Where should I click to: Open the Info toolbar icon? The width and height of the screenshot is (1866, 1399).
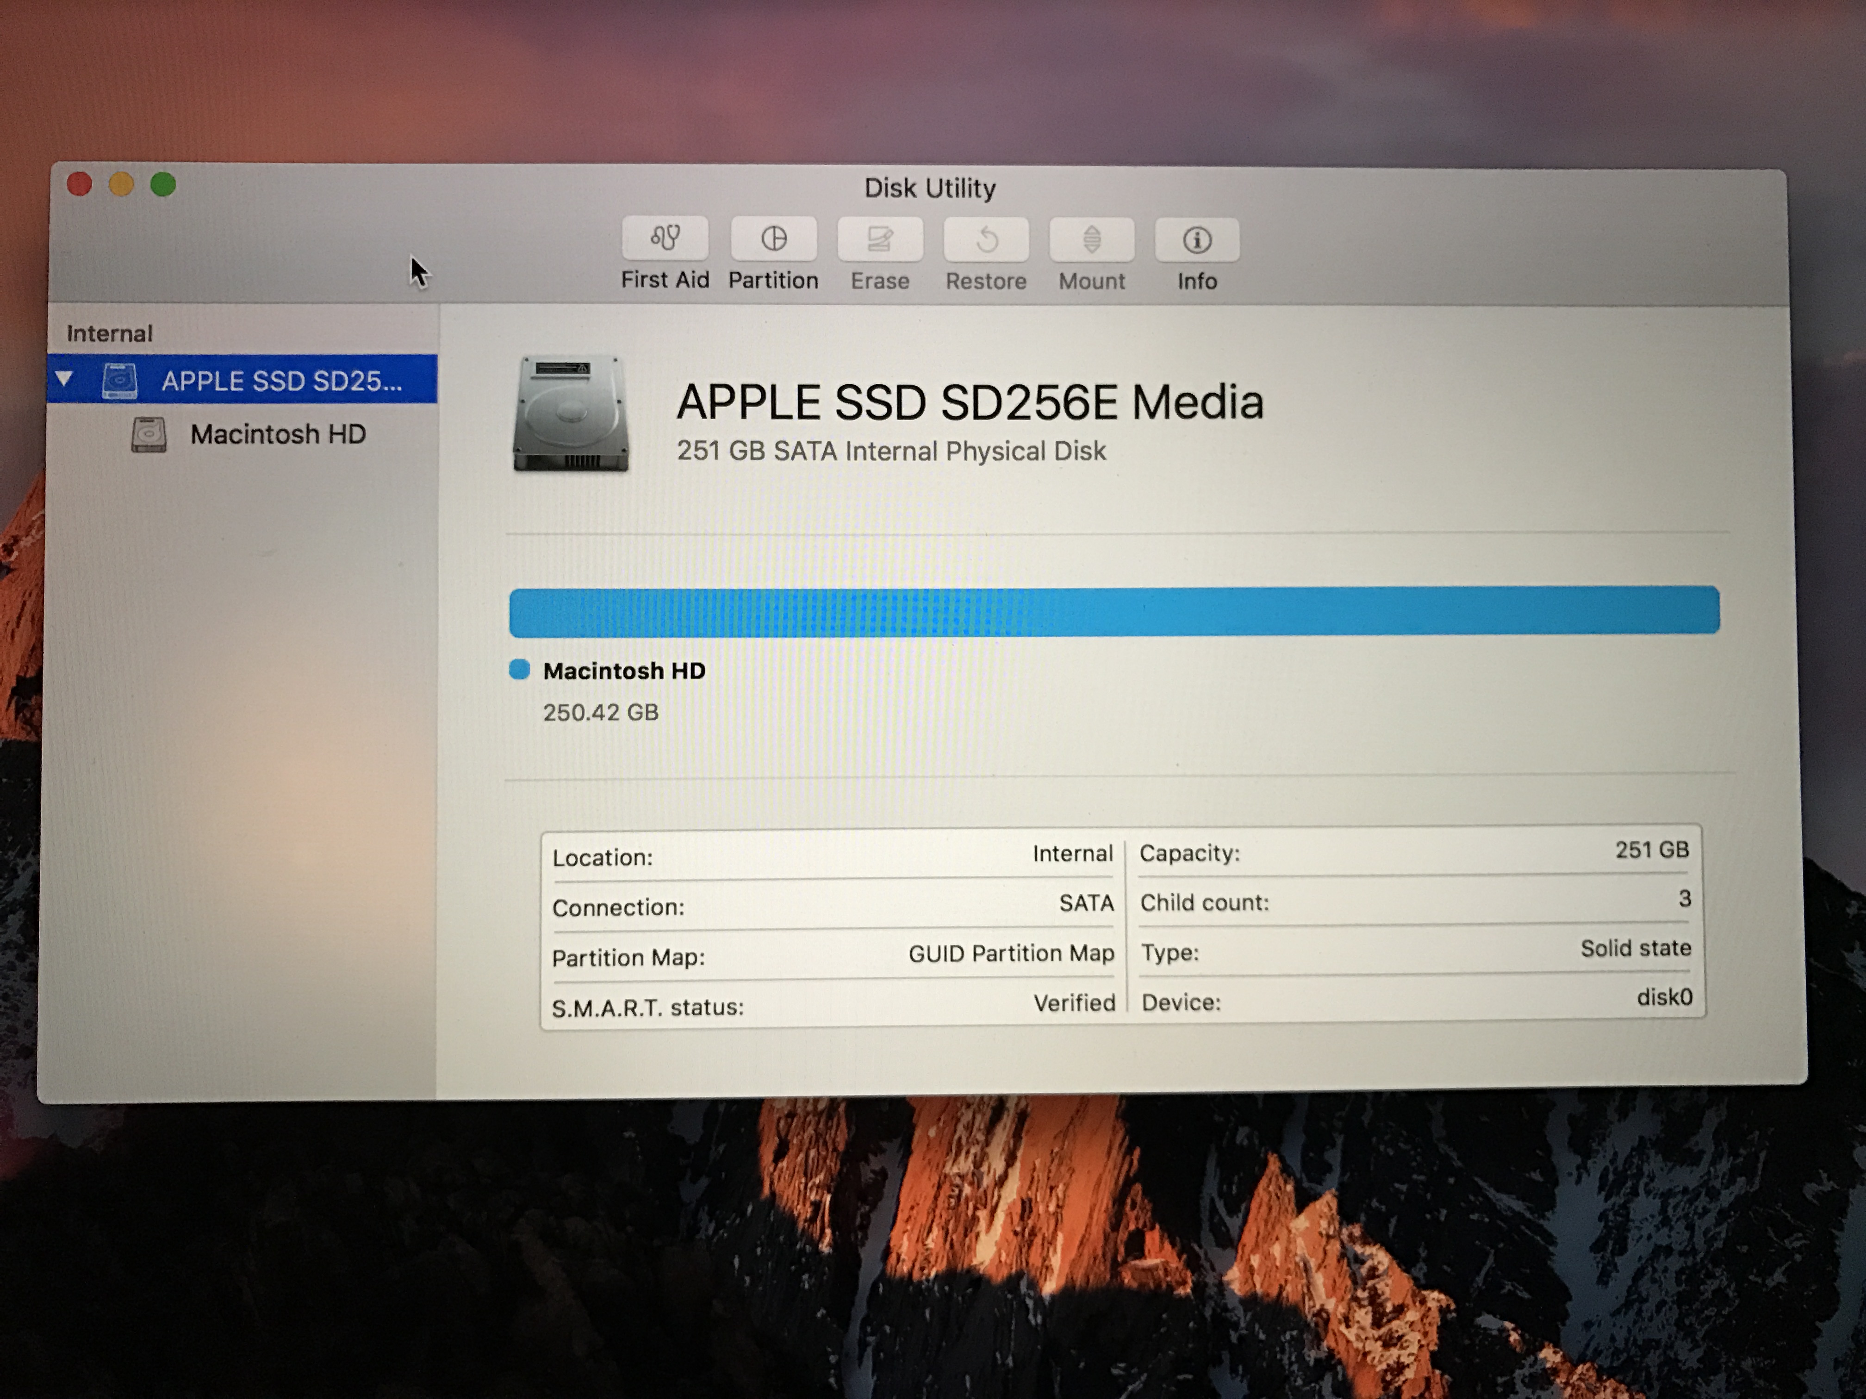1196,240
